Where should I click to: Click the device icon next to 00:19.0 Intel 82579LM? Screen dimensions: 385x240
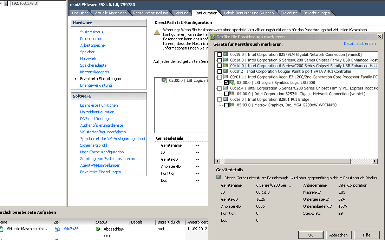pos(226,54)
